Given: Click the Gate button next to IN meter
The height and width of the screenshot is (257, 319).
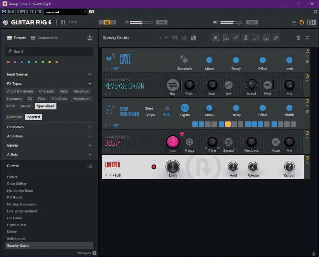Looking at the screenshot, I should tap(161, 22).
